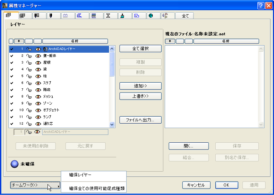Toggle lock icon for 壁-躯体 layer
This screenshot has width=274, height=195.
click(x=29, y=56)
